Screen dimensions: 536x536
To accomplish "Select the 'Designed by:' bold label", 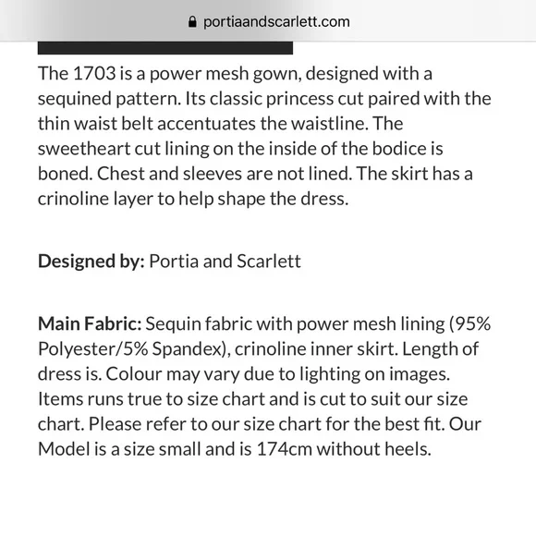I will [91, 262].
